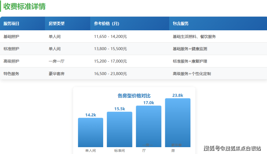The image size is (267, 154).
Task: Select the 标准照护 row label
Action: 11,49
